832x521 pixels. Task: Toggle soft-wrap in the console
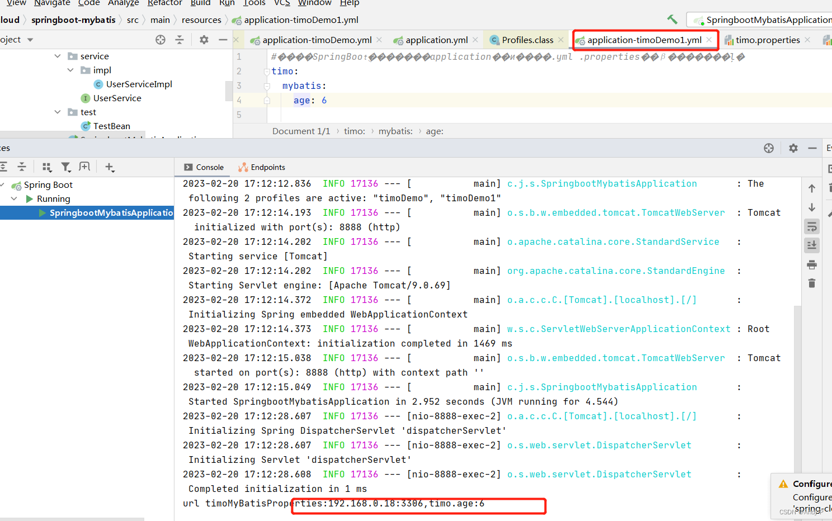coord(812,226)
